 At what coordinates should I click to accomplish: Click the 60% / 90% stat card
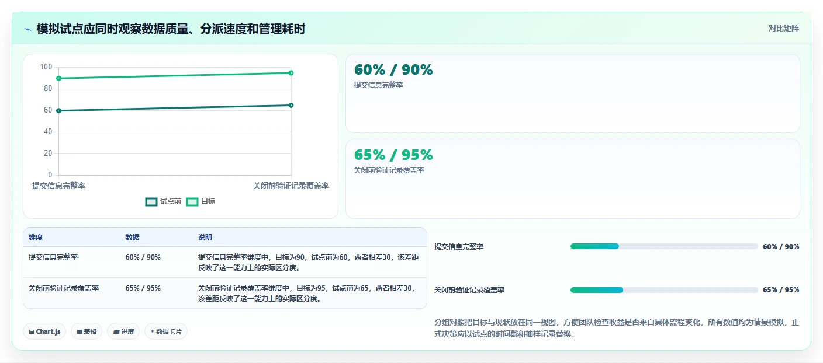click(x=573, y=93)
